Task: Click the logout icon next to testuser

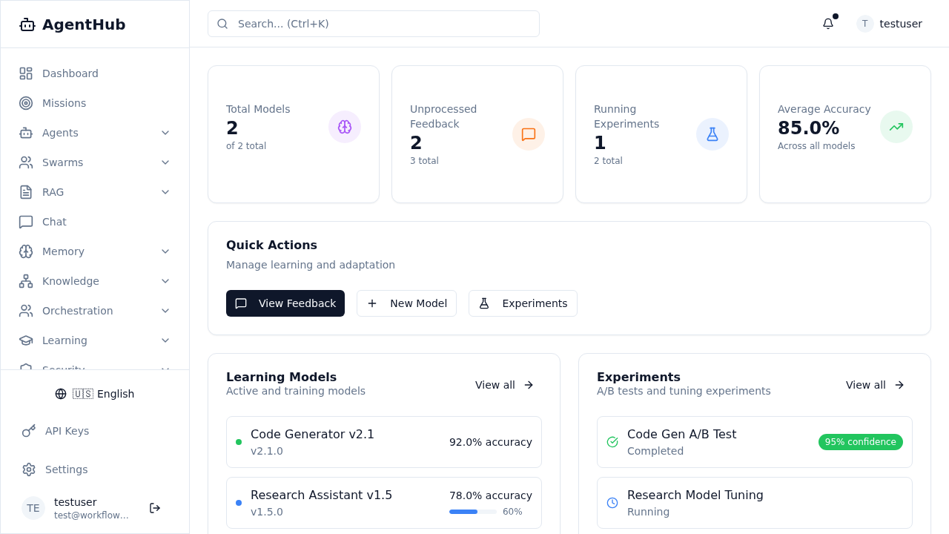Action: pos(155,508)
